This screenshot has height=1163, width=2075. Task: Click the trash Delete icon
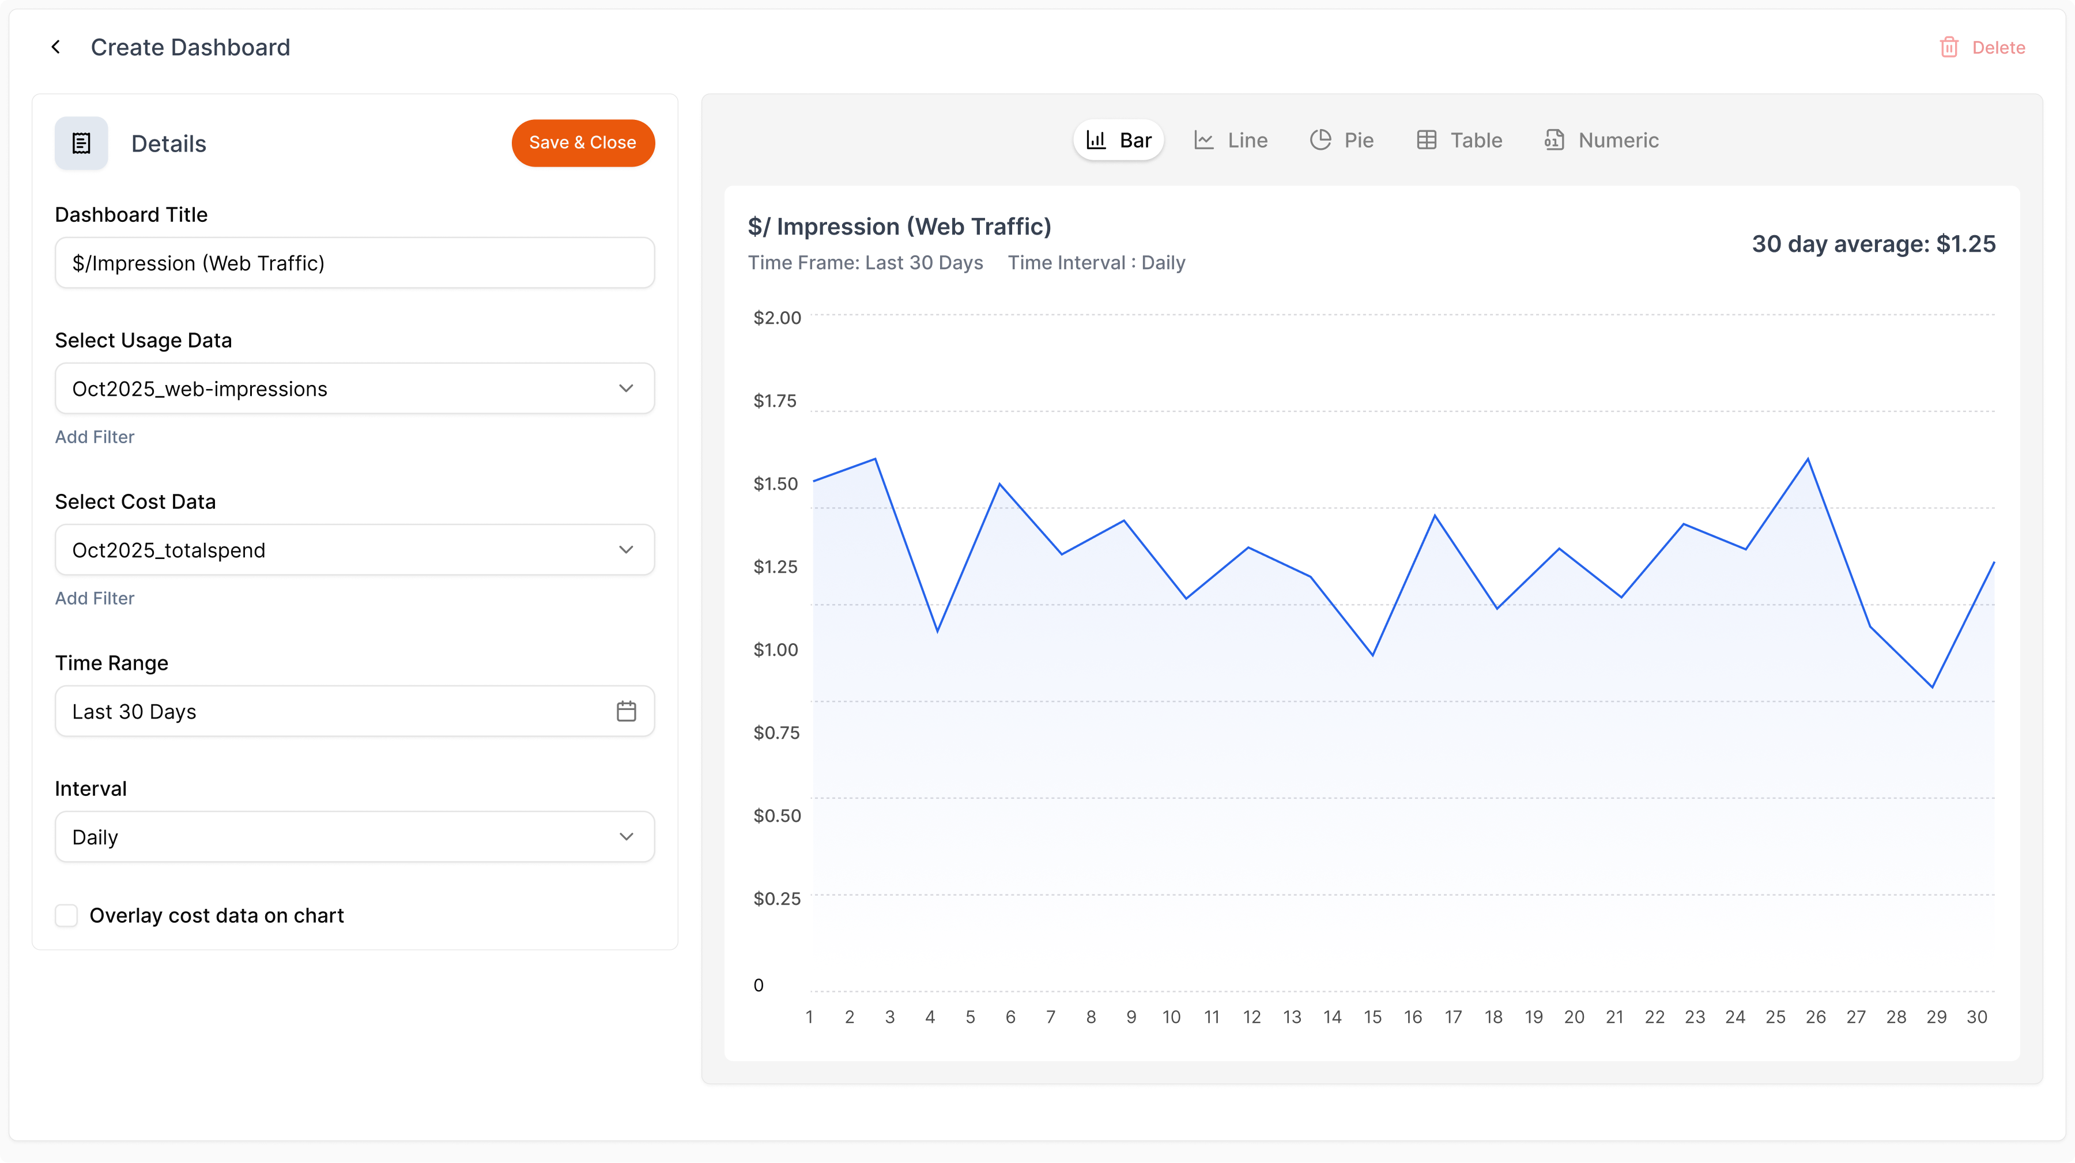pos(1949,47)
